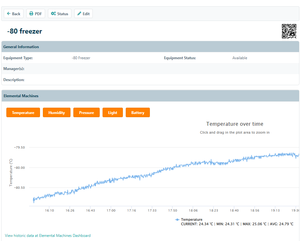The image size is (301, 241).
Task: Click the QR code image
Action: tap(289, 31)
